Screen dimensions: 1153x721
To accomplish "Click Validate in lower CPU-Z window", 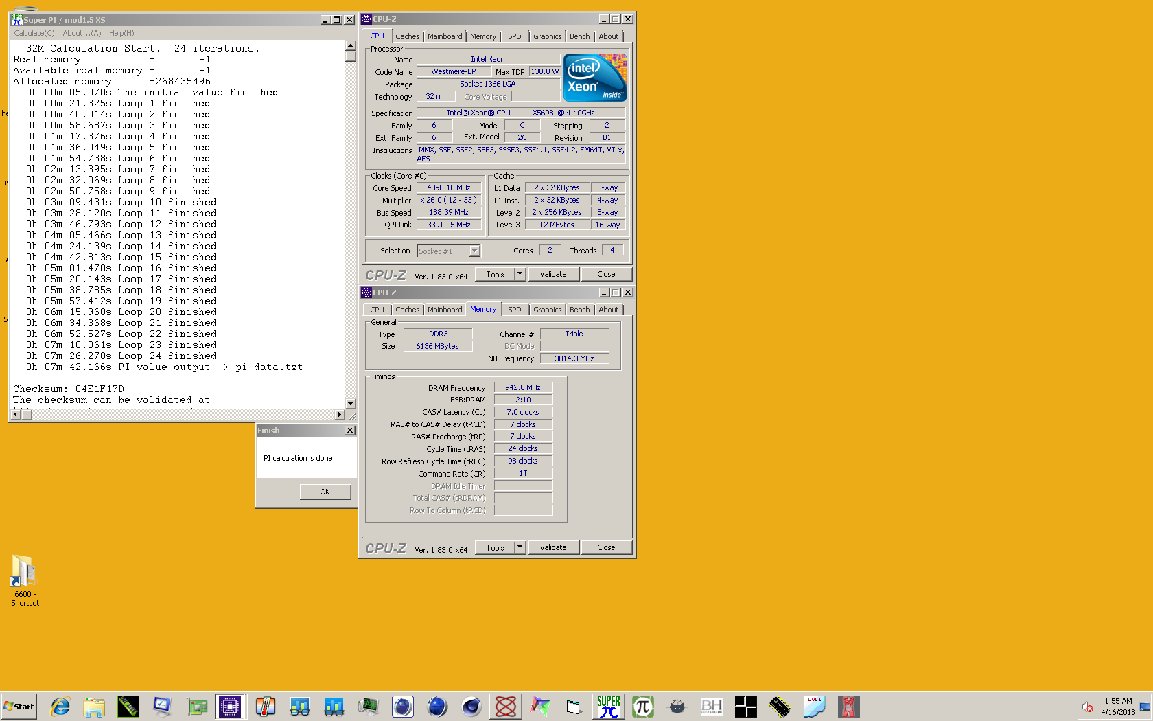I will pos(553,547).
